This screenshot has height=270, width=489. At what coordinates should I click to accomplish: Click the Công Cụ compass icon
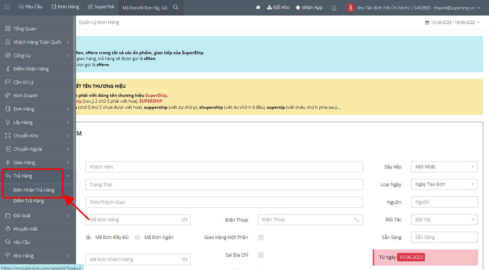tap(8, 55)
